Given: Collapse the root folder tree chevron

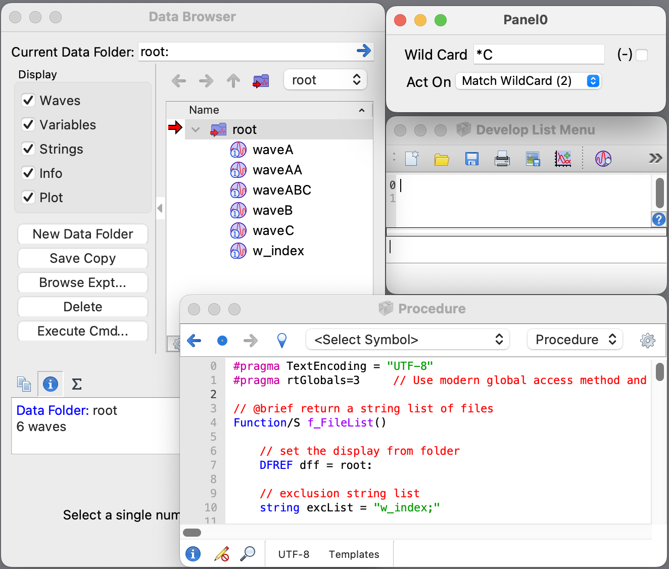Looking at the screenshot, I should tap(196, 129).
